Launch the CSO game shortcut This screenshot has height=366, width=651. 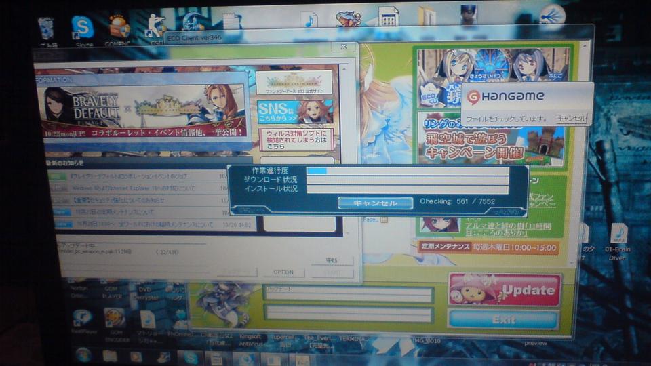point(155,28)
